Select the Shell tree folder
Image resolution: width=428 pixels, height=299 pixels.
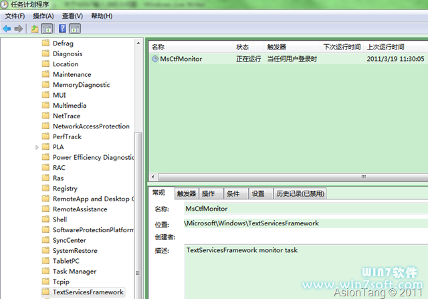coord(60,219)
